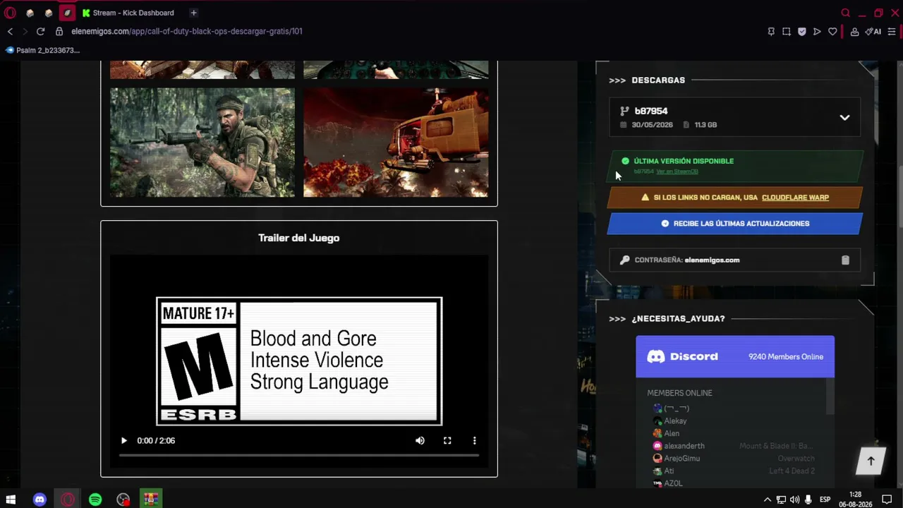The image size is (903, 508).
Task: Seek along the trailer progress bar
Action: point(299,455)
